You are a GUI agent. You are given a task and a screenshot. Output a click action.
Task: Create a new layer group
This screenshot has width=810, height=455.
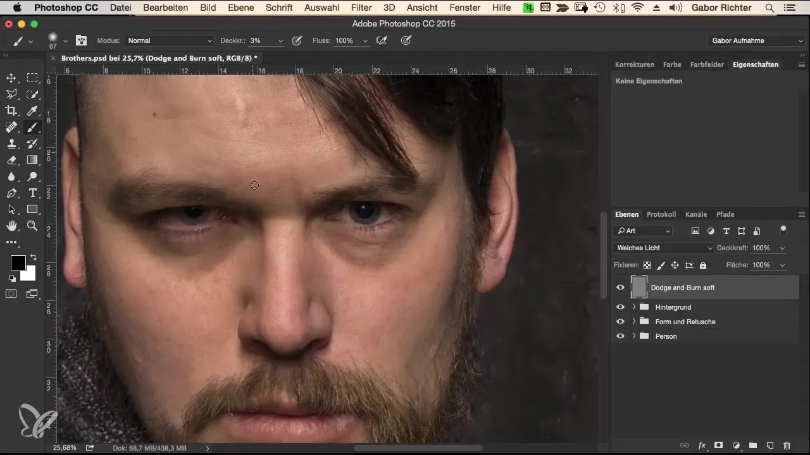click(x=753, y=446)
